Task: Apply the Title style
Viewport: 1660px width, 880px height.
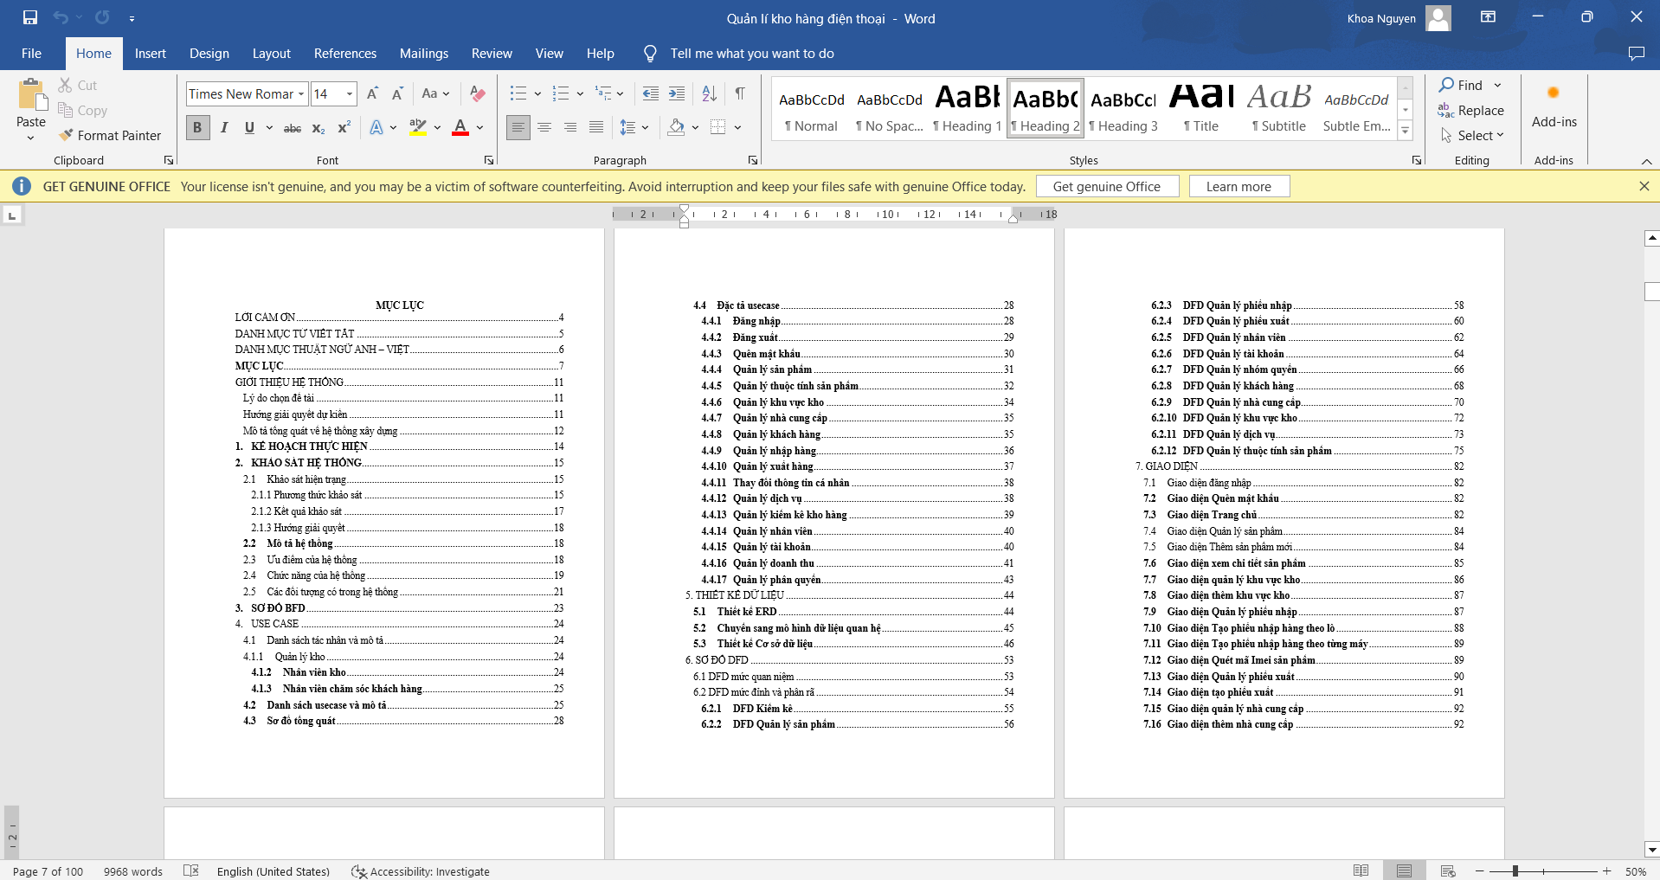Action: 1201,107
